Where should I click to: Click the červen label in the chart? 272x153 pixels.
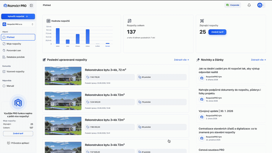(x=108, y=46)
